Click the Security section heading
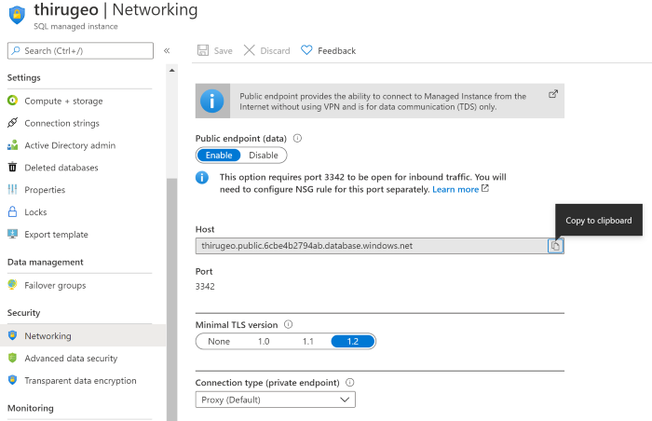 (23, 313)
